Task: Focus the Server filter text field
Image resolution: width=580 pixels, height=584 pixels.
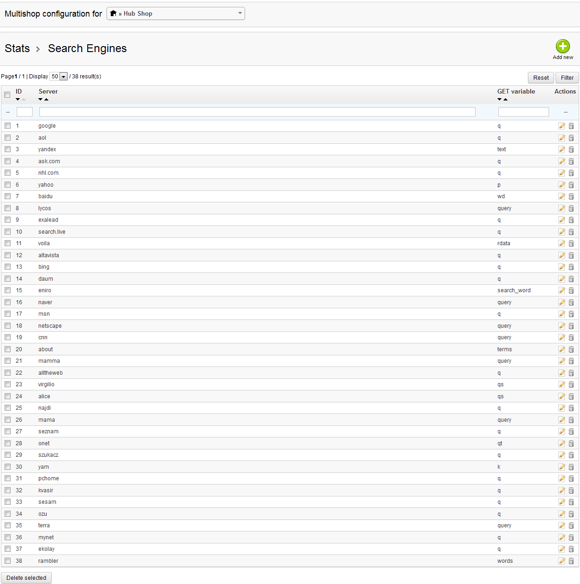Action: click(x=257, y=112)
